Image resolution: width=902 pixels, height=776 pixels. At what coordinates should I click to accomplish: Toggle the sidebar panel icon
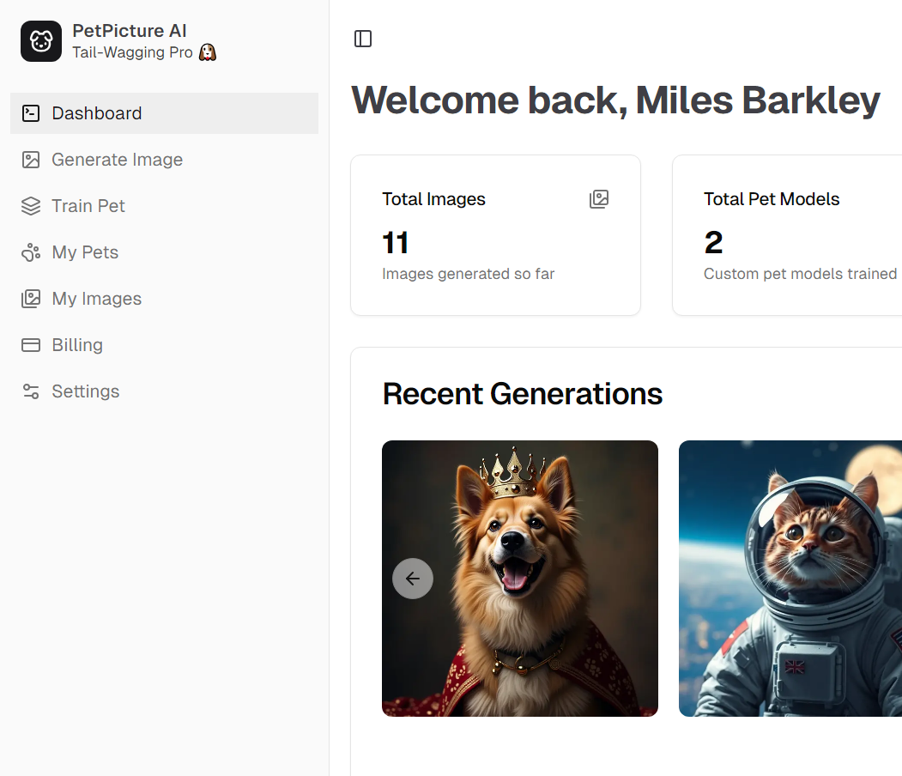pos(363,39)
